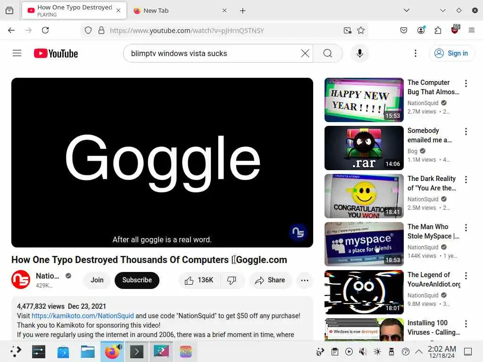Close the New Tab tab

click(x=225, y=10)
